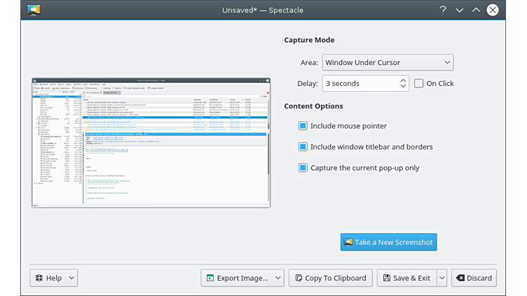Screen dimensions: 527x296
Task: Decrease the delay with the down arrow
Action: (x=404, y=87)
